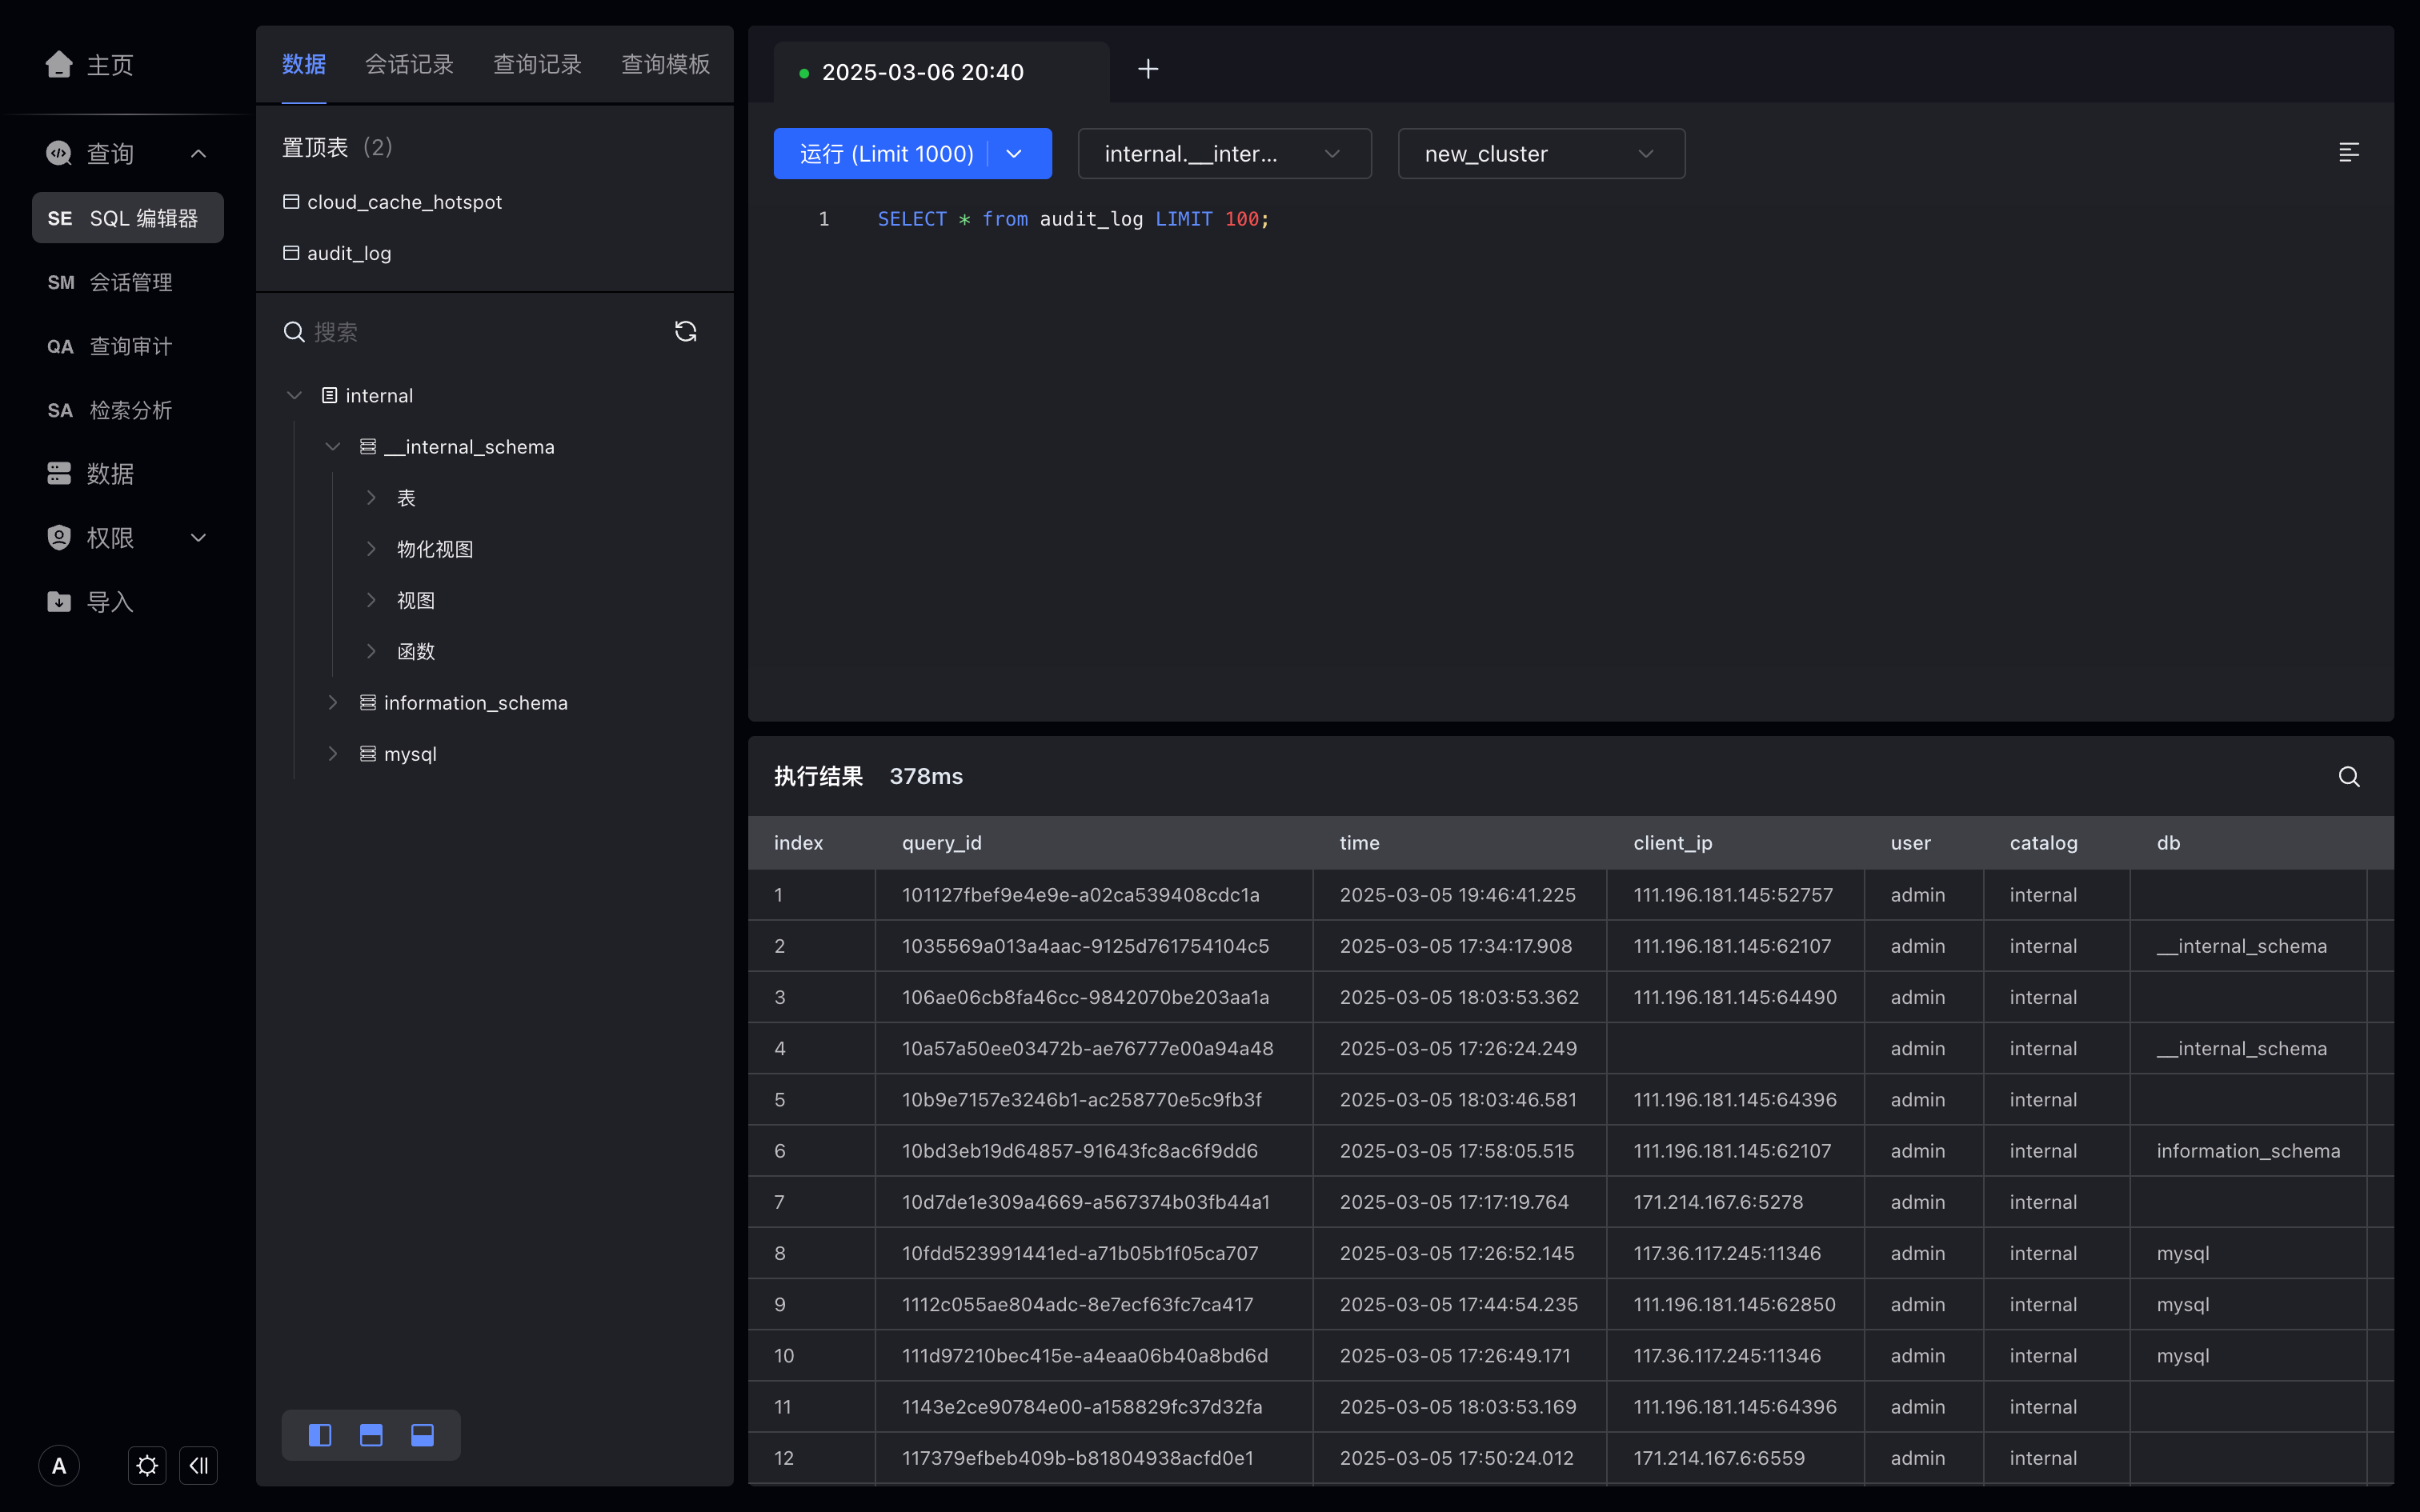Click the time column header
Viewport: 2420px width, 1512px height.
click(x=1359, y=843)
